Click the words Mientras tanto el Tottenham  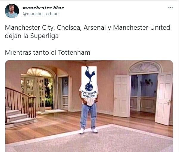(48, 52)
